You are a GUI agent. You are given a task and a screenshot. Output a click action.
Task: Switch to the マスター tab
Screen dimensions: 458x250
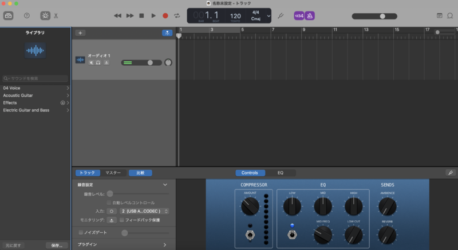(x=113, y=172)
